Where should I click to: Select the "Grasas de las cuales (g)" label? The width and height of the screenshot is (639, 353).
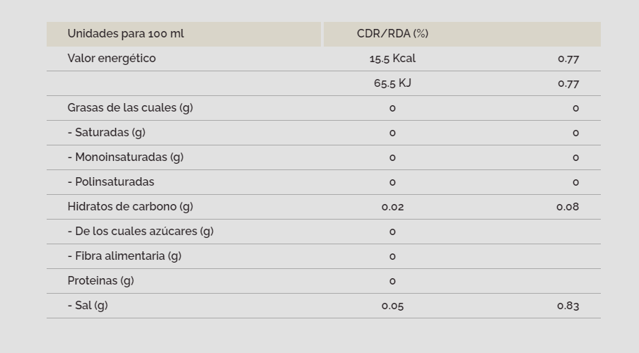130,108
